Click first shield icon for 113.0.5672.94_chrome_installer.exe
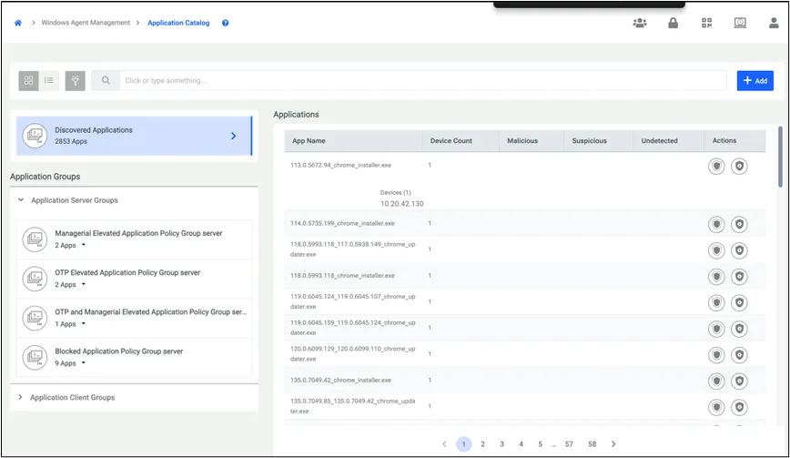The height and width of the screenshot is (458, 790). [x=716, y=166]
